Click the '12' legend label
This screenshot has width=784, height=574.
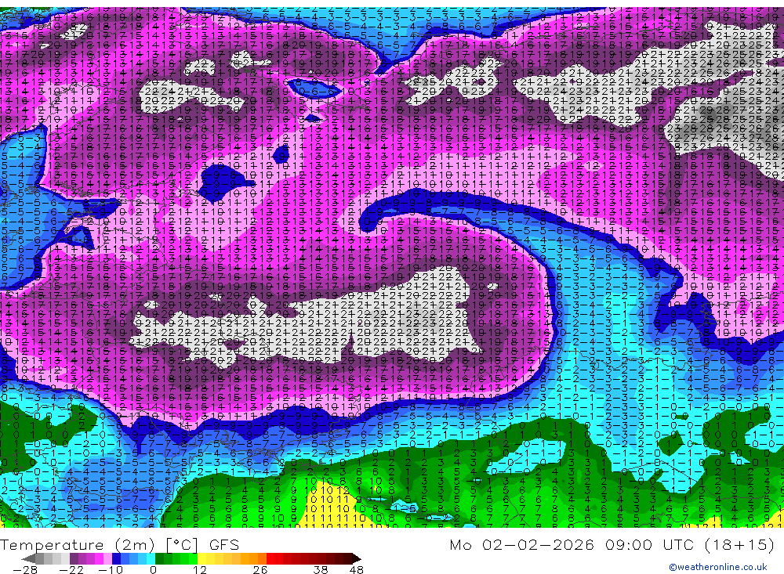(x=200, y=569)
